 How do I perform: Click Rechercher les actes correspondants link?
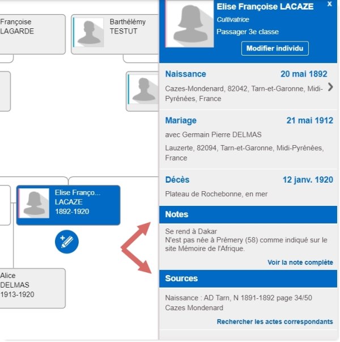[x=275, y=322]
